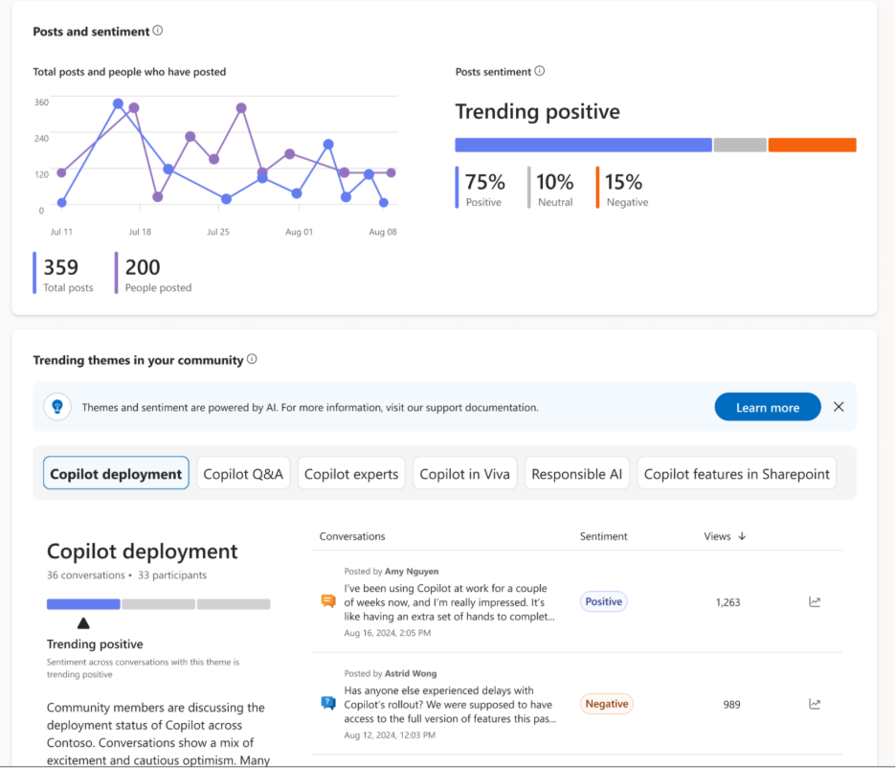Click the Aug 16, 2024, 2:05 PM timestamp
Viewport: 896px width, 768px height.
tap(388, 633)
